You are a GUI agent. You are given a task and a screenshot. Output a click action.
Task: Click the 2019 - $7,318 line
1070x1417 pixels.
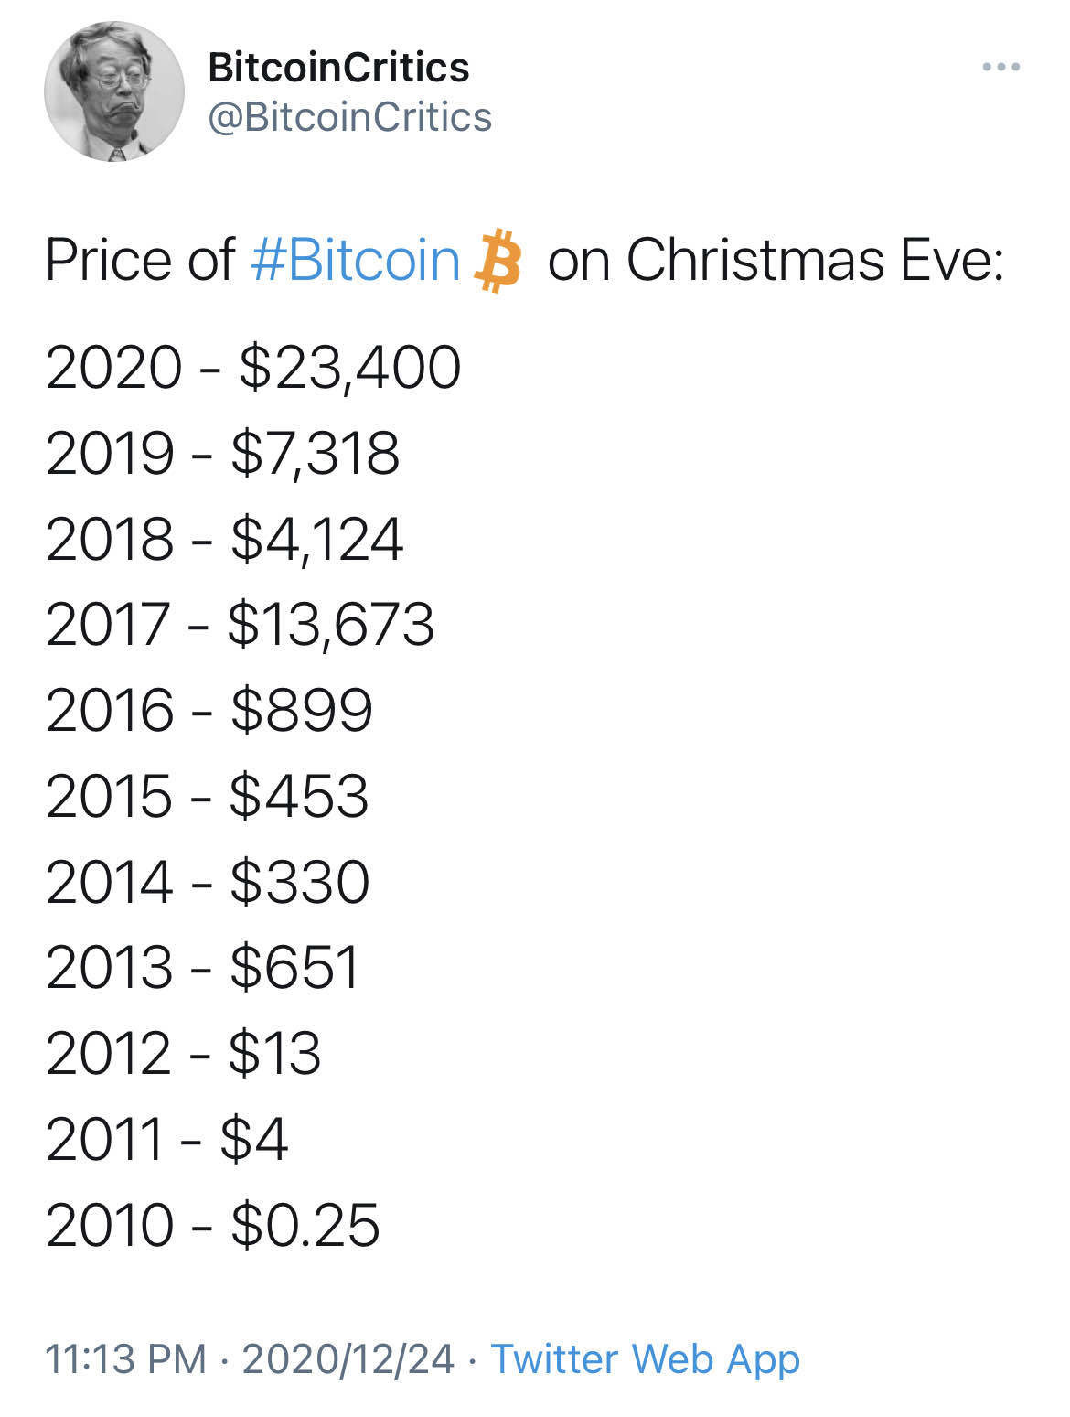point(222,453)
